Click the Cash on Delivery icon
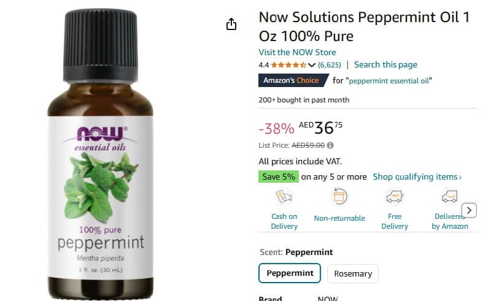This screenshot has width=491, height=301. tap(284, 197)
